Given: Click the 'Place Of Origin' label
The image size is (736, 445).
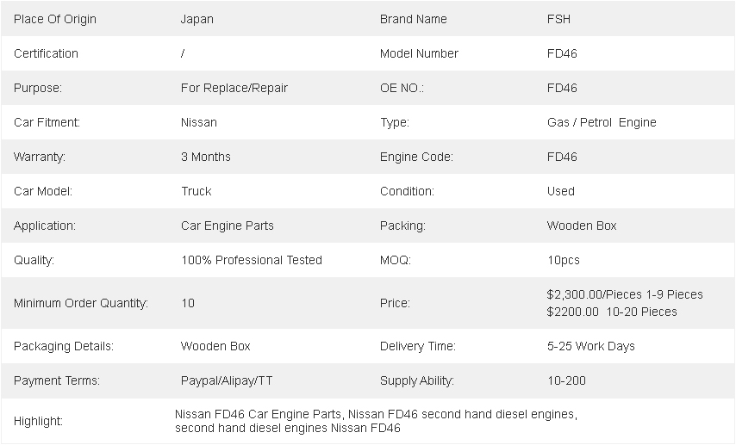Looking at the screenshot, I should click(x=55, y=19).
